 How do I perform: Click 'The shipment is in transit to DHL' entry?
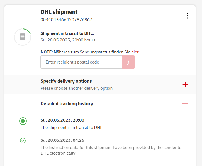pos(71,128)
